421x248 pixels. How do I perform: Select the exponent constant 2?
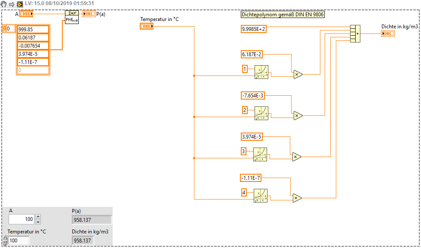coord(245,110)
